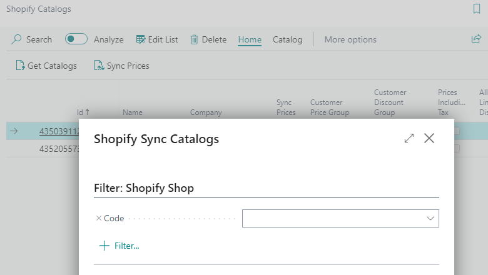The width and height of the screenshot is (488, 275).
Task: Click Edit List in the toolbar
Action: tap(157, 39)
